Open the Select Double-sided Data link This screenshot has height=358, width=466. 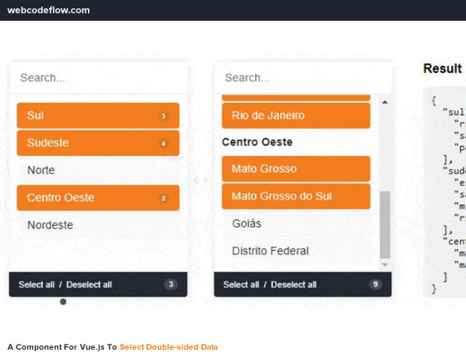[x=169, y=347]
